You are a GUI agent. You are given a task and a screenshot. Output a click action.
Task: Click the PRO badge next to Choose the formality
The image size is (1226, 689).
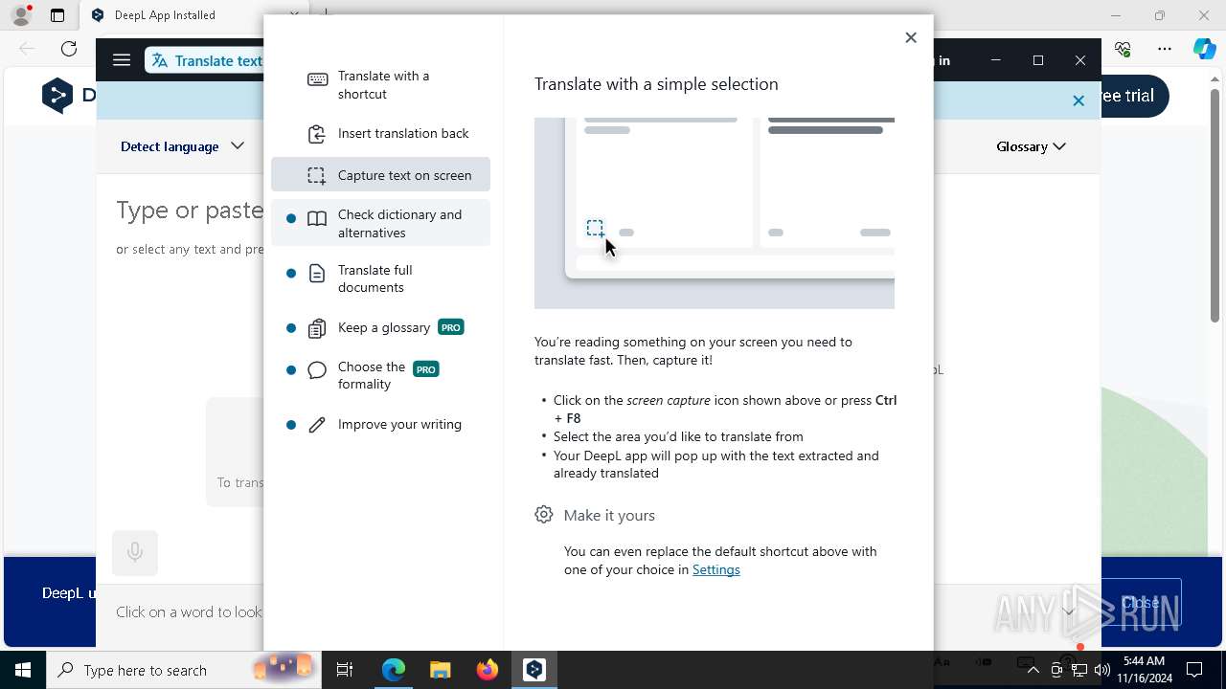click(426, 368)
